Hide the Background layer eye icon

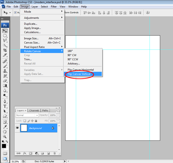(17, 128)
